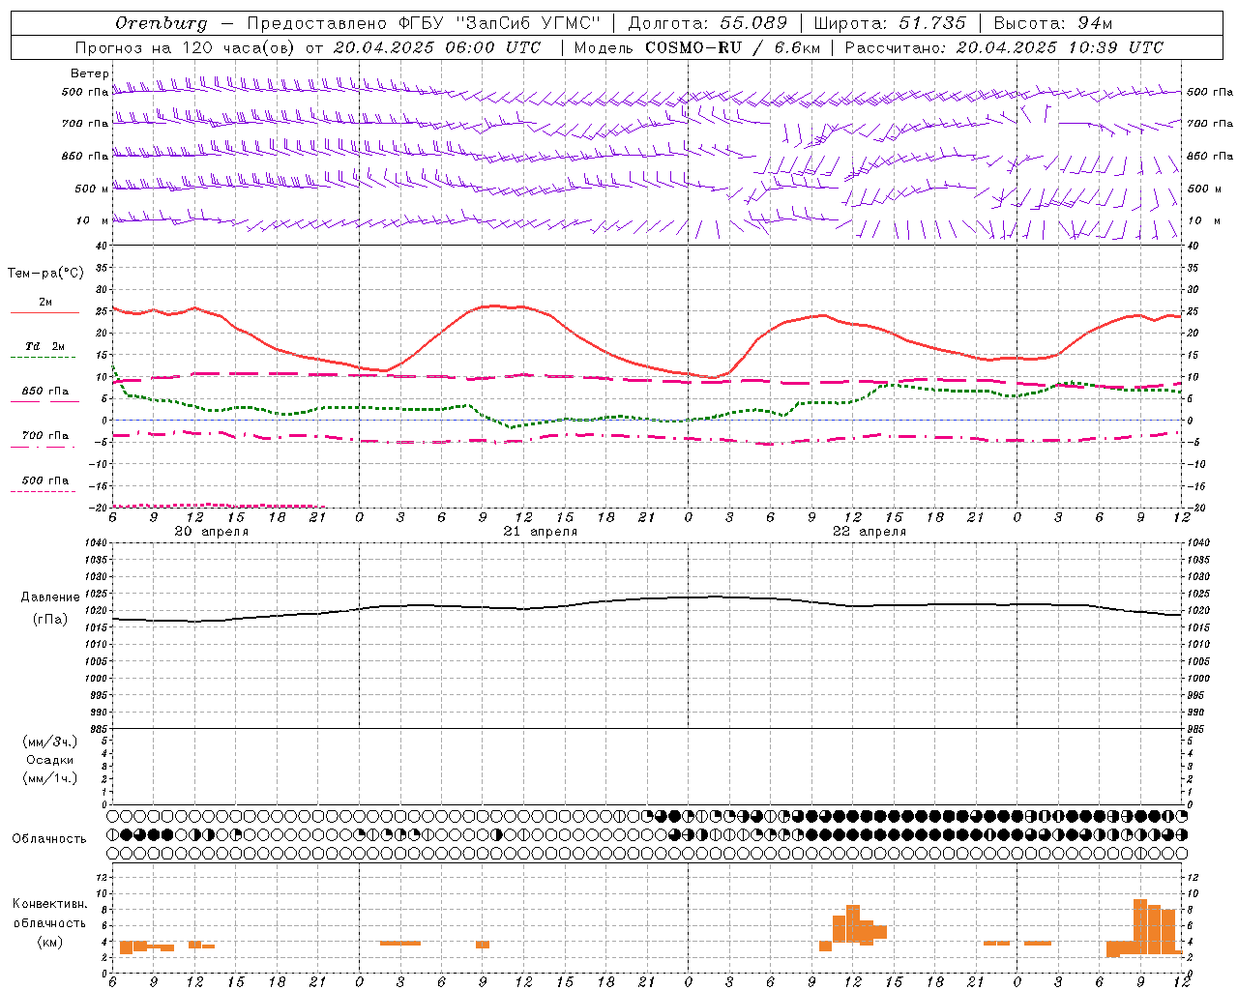Click the (км) unit under convective cloudiness
The width and height of the screenshot is (1238, 990).
coord(50,942)
